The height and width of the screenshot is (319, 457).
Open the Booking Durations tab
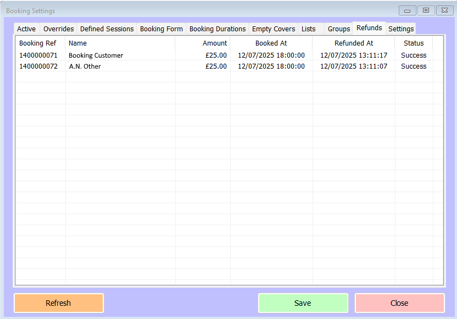(x=218, y=29)
